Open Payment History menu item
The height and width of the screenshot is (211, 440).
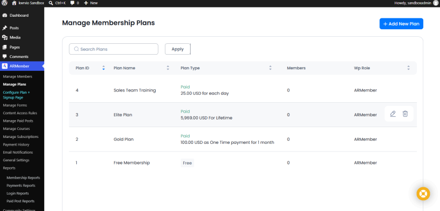pos(16,144)
